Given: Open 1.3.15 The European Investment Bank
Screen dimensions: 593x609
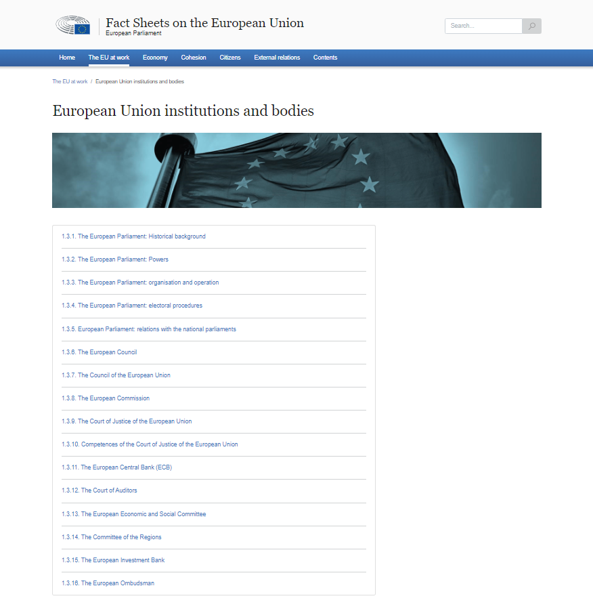Looking at the screenshot, I should click(x=113, y=560).
